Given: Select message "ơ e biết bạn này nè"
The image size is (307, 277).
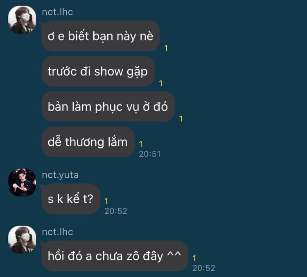Looking at the screenshot, I should pos(101,36).
